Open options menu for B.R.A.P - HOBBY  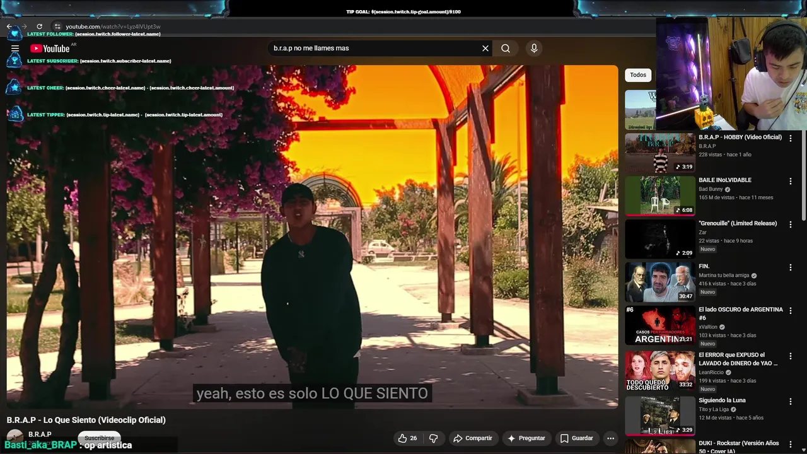coord(790,138)
